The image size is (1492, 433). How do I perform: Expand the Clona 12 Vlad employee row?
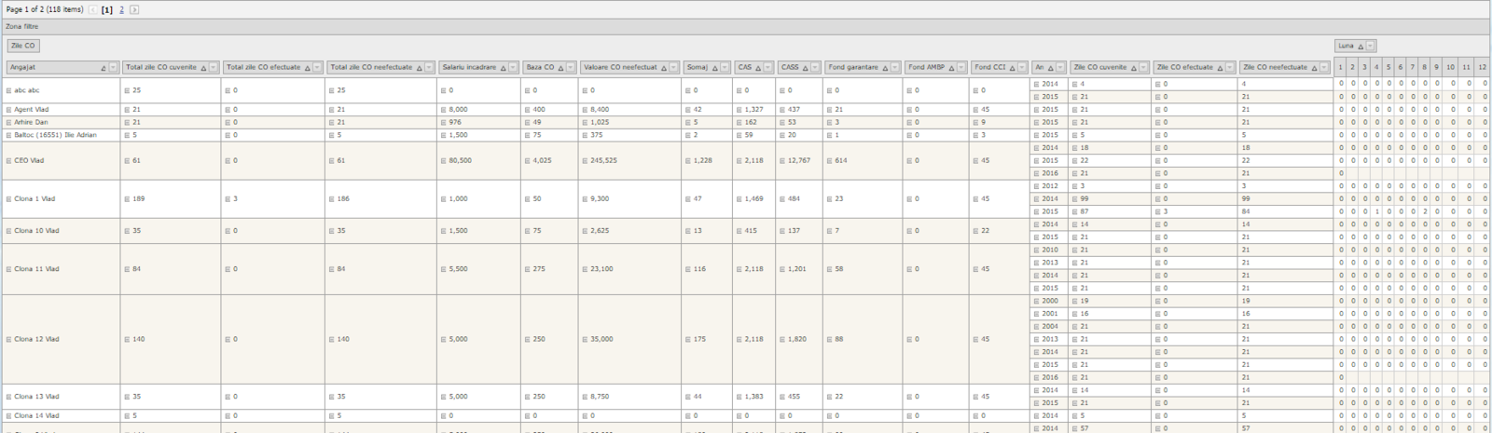(8, 340)
